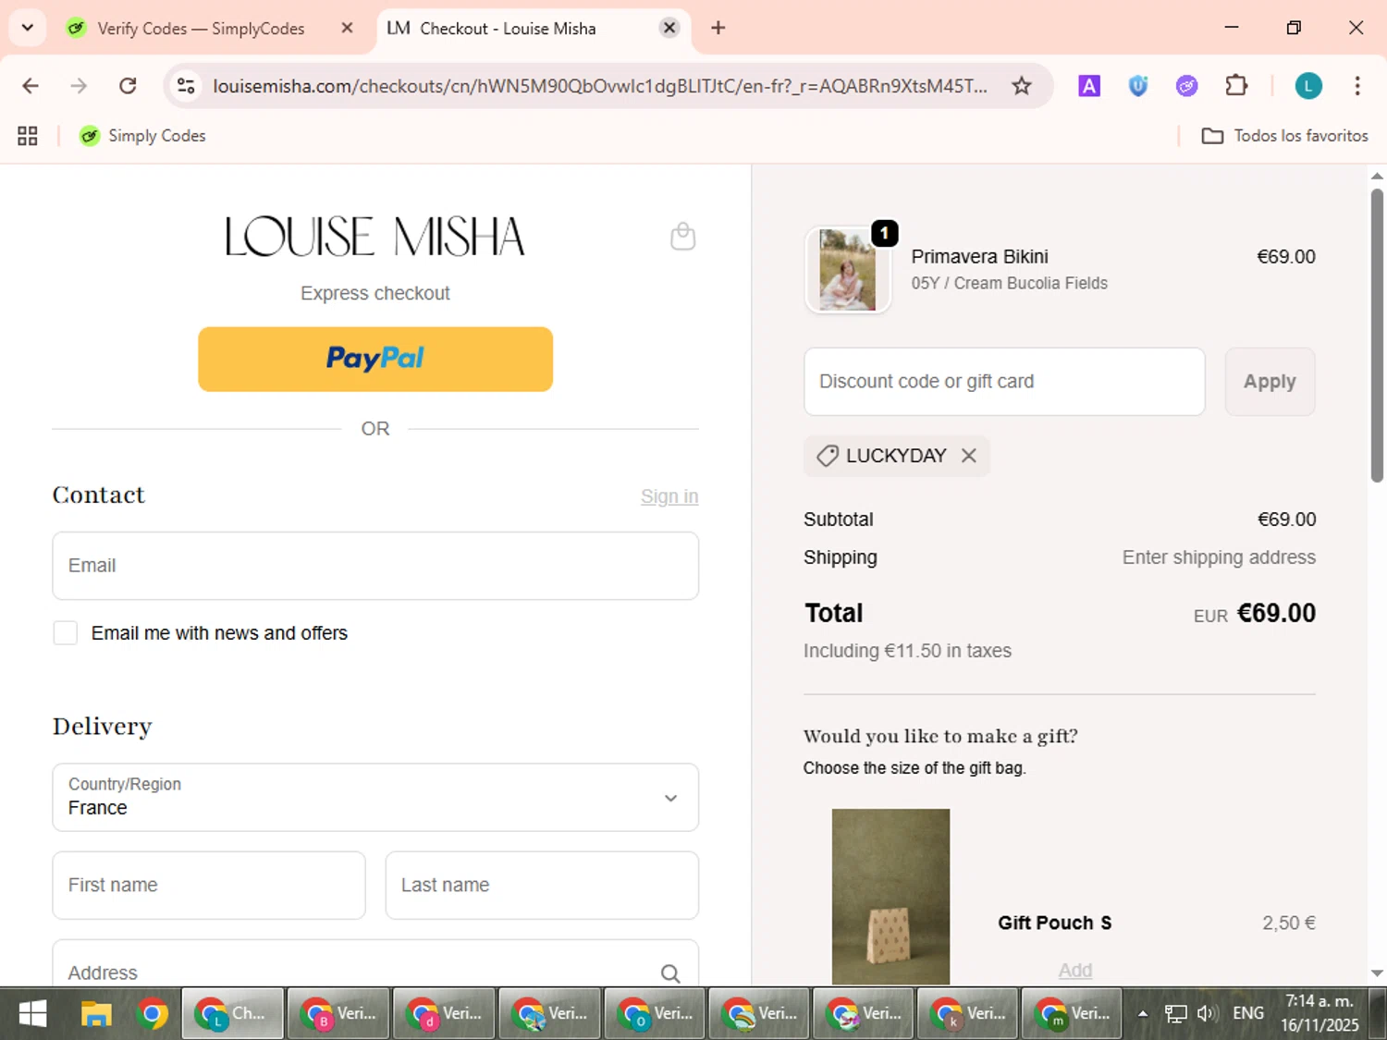Add the Gift Pouch S
Viewport: 1387px width, 1040px height.
coord(1075,970)
